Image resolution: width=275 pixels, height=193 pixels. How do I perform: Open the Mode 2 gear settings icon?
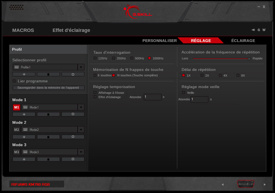click(73, 137)
